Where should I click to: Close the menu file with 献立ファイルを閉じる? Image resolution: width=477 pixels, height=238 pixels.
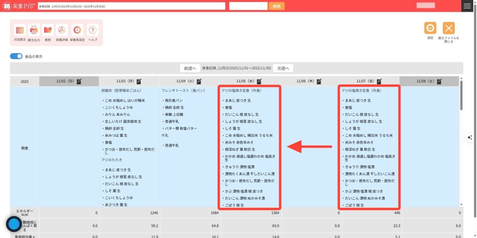click(449, 28)
